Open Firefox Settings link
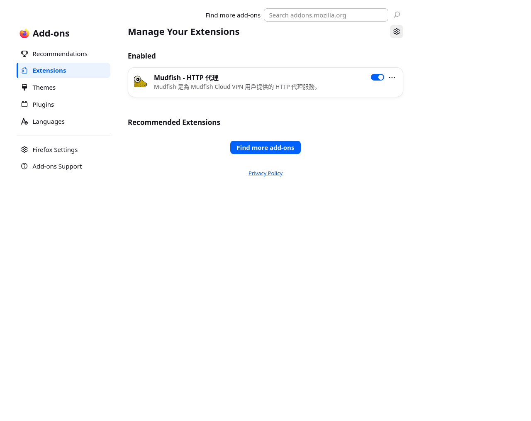Viewport: 531px width, 421px height. coord(63,149)
